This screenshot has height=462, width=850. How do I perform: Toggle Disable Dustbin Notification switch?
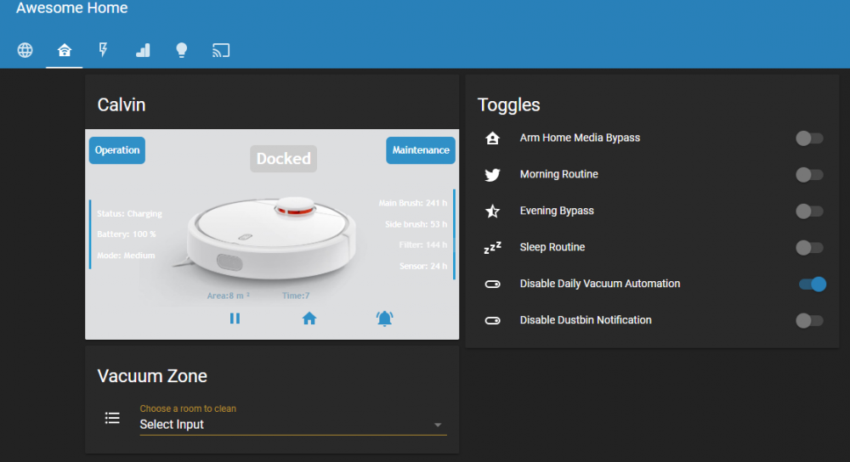810,321
